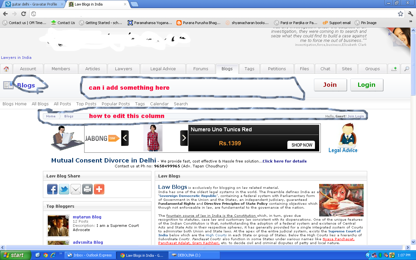Open the blog Calendar link

pos(159,104)
